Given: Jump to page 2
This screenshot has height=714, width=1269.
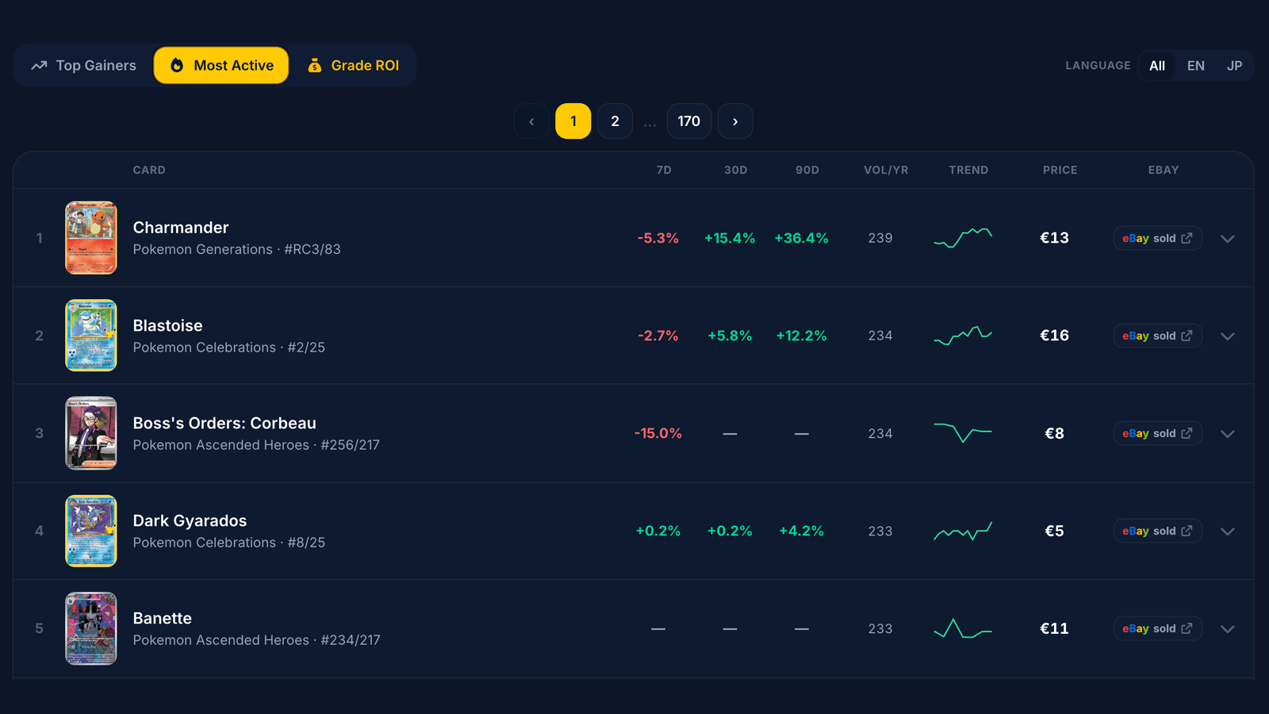Looking at the screenshot, I should [x=615, y=121].
